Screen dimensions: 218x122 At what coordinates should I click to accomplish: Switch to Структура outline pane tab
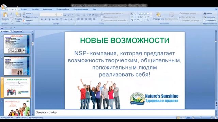[x=17, y=32]
